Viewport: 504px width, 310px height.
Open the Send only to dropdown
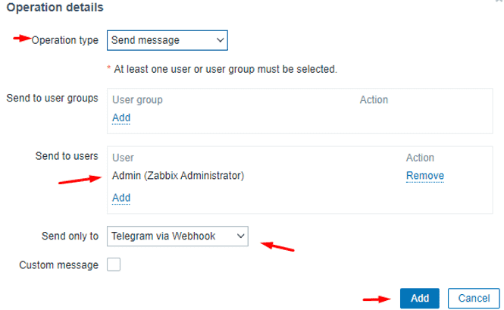[177, 236]
